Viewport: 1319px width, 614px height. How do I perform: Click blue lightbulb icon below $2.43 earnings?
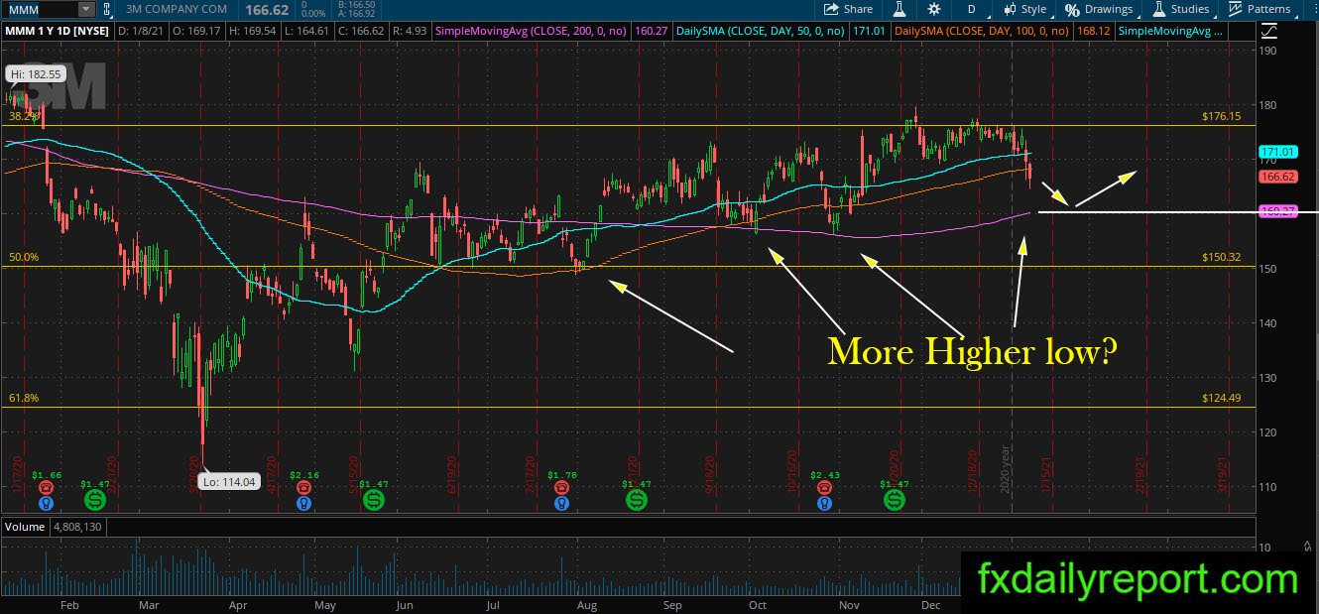(824, 503)
